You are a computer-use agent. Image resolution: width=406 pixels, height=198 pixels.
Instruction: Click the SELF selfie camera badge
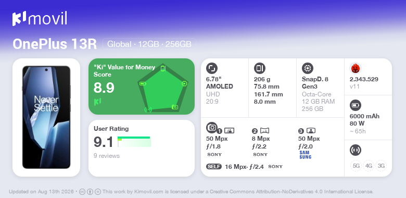click(214, 167)
